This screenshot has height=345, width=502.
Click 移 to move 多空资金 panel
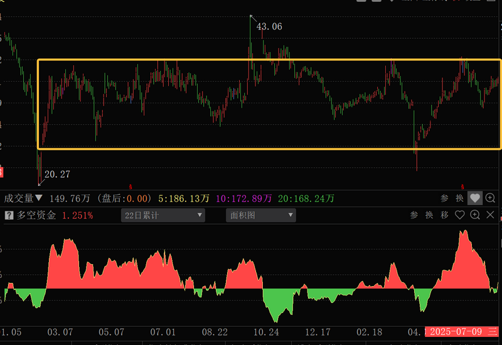pos(444,215)
